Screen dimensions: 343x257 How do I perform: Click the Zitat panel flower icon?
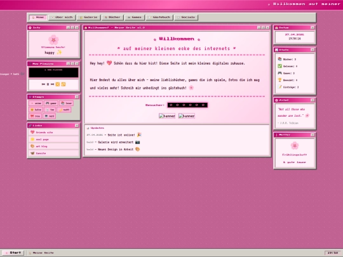276,100
